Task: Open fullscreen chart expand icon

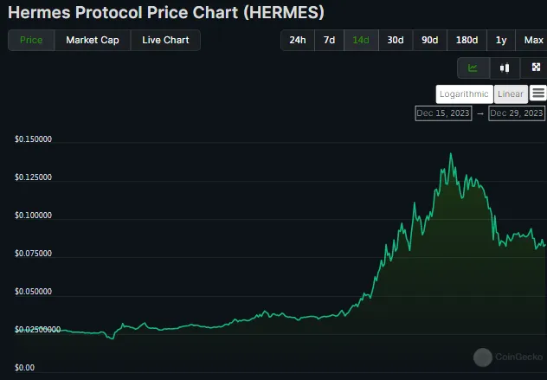Action: click(536, 68)
